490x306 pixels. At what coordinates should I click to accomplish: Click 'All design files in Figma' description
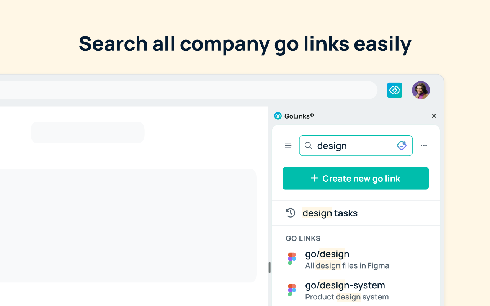point(347,265)
